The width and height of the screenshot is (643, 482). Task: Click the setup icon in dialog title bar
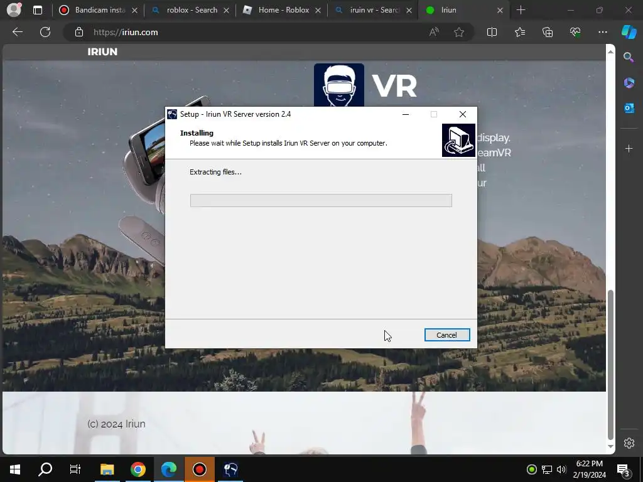(172, 114)
